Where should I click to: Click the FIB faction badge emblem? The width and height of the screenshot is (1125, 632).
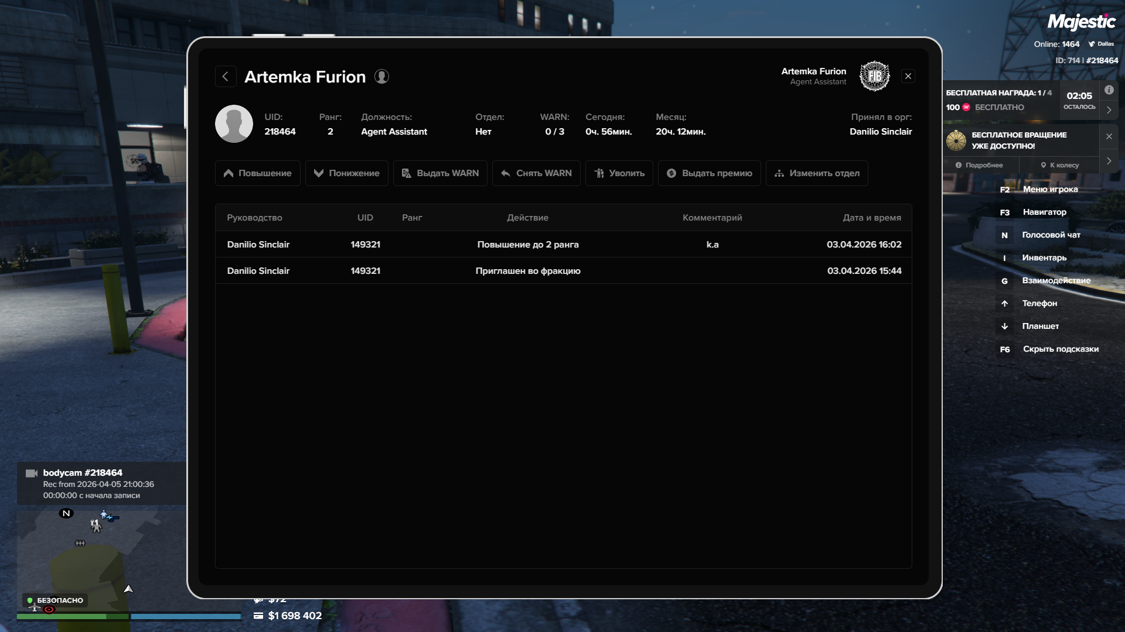click(x=874, y=76)
